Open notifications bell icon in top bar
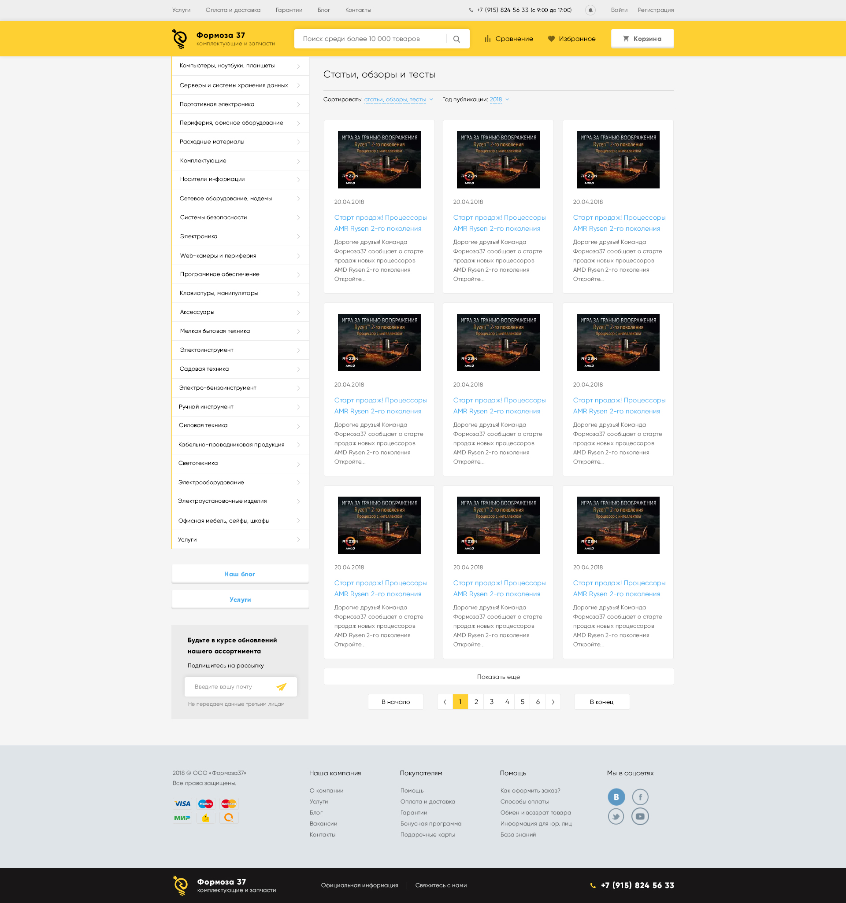 point(590,10)
